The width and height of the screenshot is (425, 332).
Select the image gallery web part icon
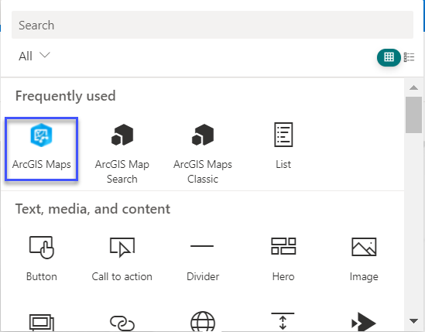click(x=42, y=323)
